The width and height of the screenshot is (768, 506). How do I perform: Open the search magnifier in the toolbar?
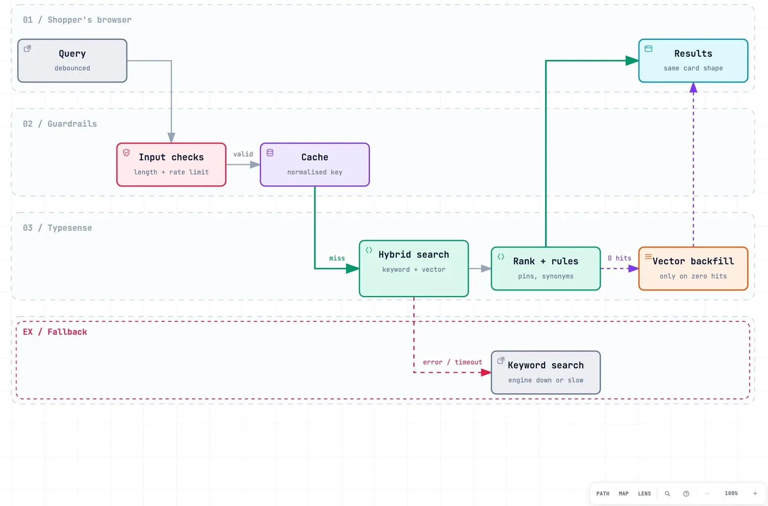pyautogui.click(x=668, y=493)
